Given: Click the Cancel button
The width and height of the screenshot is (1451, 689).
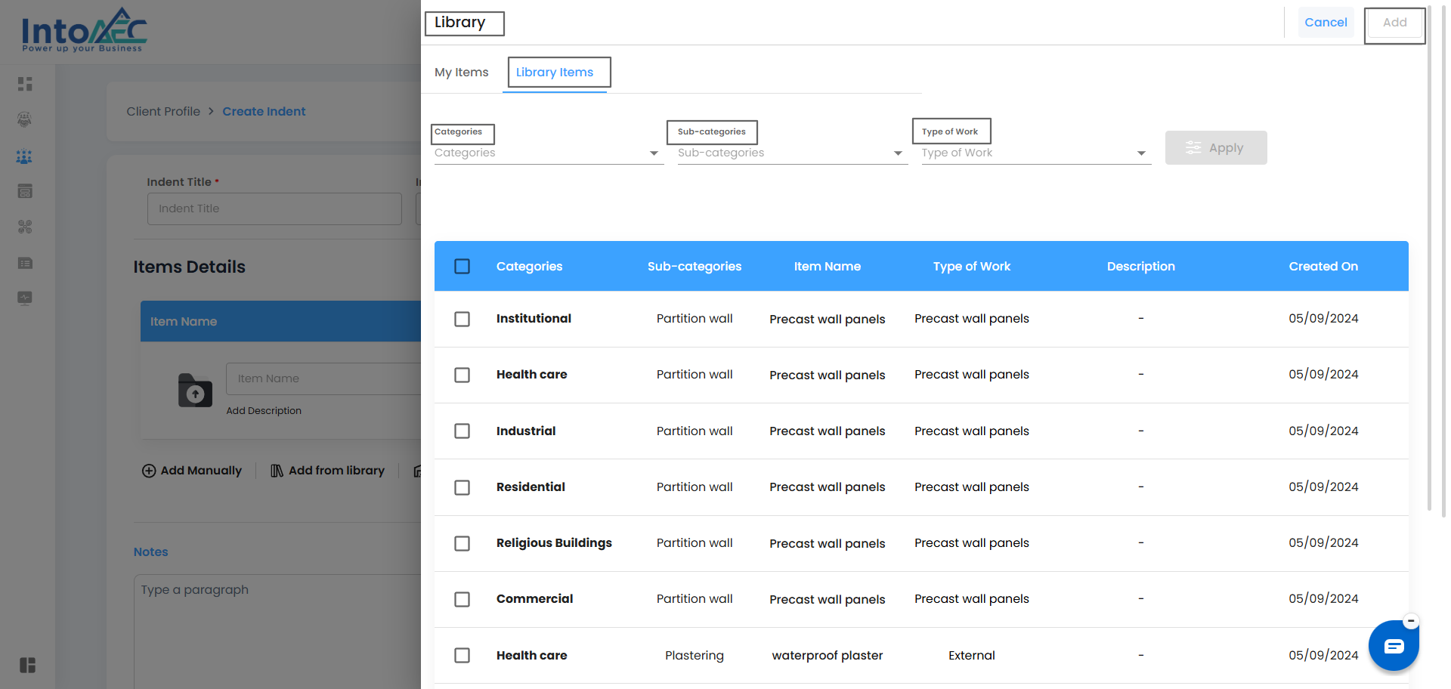Looking at the screenshot, I should [1326, 23].
